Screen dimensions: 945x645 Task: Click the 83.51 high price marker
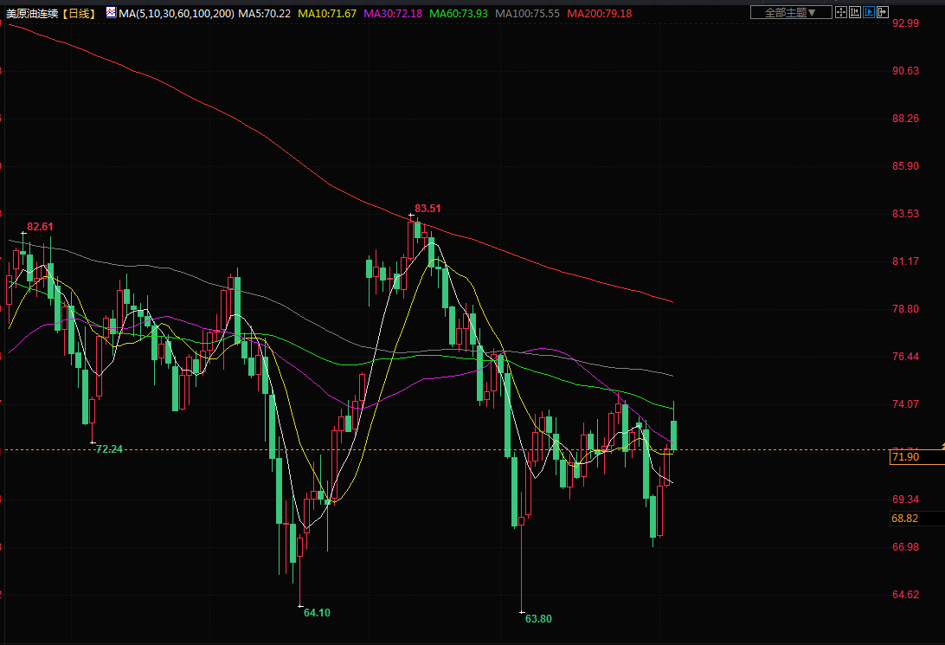(x=427, y=209)
